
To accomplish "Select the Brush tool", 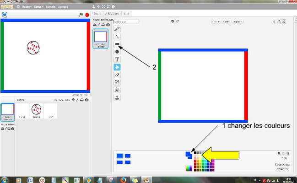I will click(117, 29).
